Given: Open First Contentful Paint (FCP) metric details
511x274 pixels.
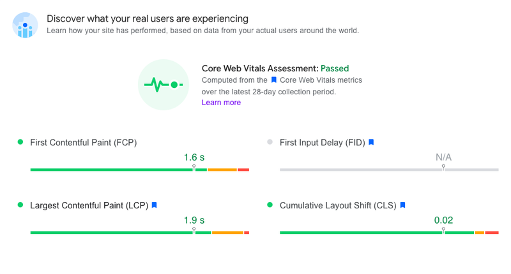Looking at the screenshot, I should tap(84, 142).
